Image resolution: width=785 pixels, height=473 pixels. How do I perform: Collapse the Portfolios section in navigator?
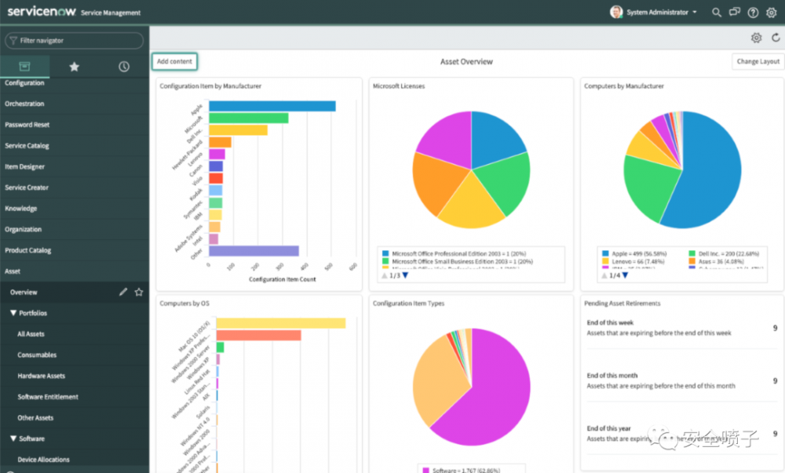pos(13,313)
